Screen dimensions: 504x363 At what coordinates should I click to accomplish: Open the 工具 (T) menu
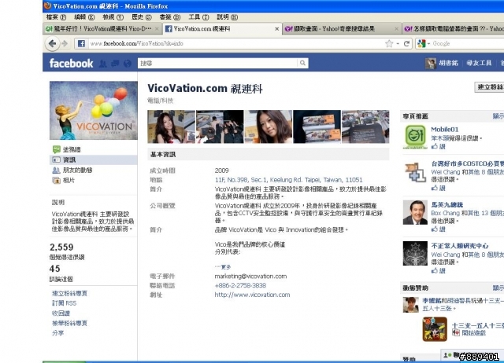point(198,17)
